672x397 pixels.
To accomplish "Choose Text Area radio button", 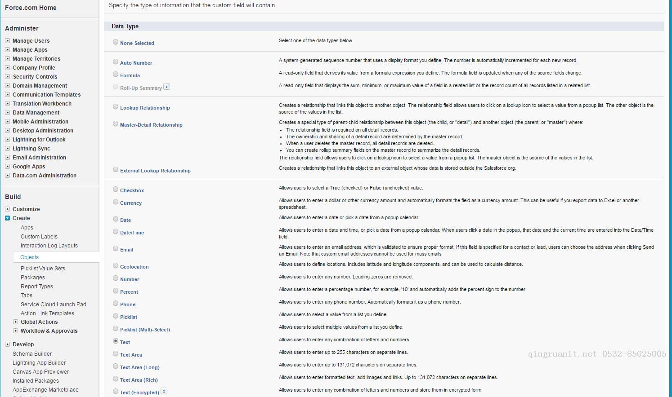I will pos(116,353).
